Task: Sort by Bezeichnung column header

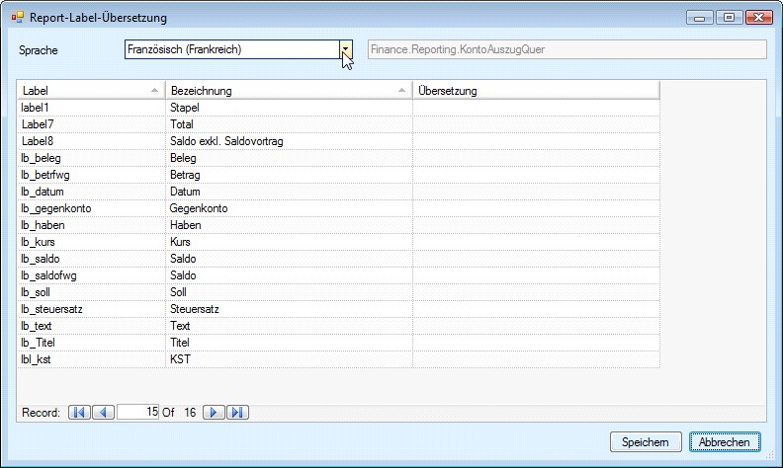Action: (x=289, y=91)
